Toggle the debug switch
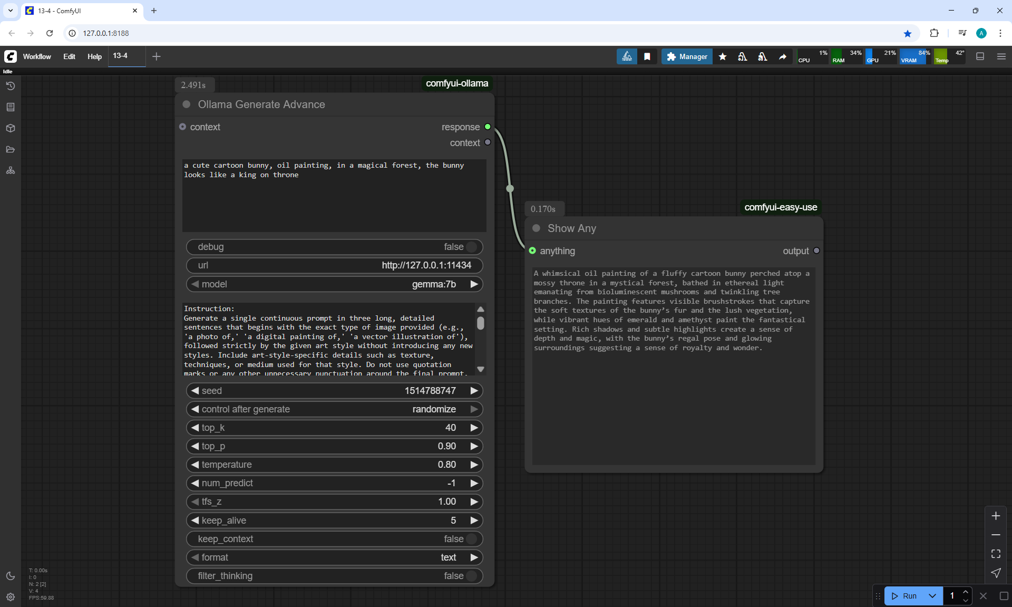Viewport: 1012px width, 607px height. tap(471, 247)
